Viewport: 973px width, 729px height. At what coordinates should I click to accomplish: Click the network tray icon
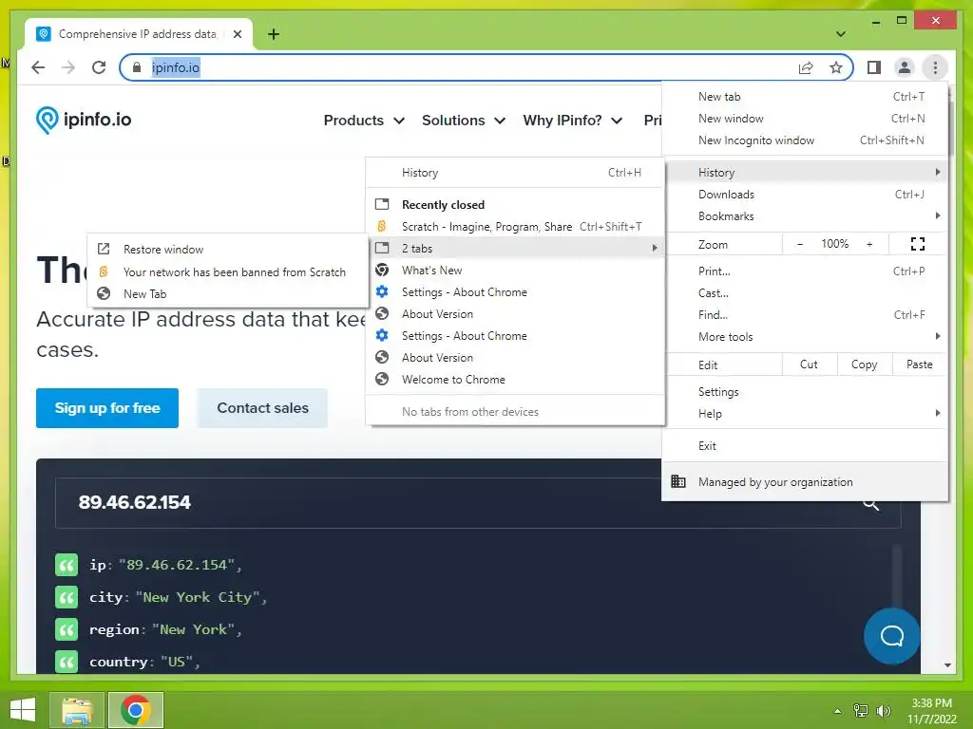pos(861,710)
